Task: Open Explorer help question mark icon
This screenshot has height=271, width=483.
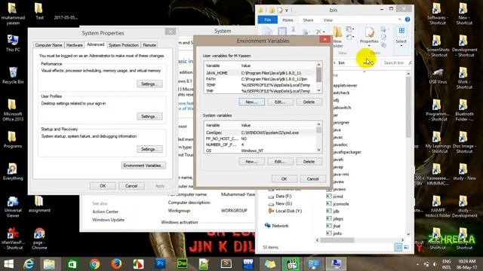Action: point(408,20)
